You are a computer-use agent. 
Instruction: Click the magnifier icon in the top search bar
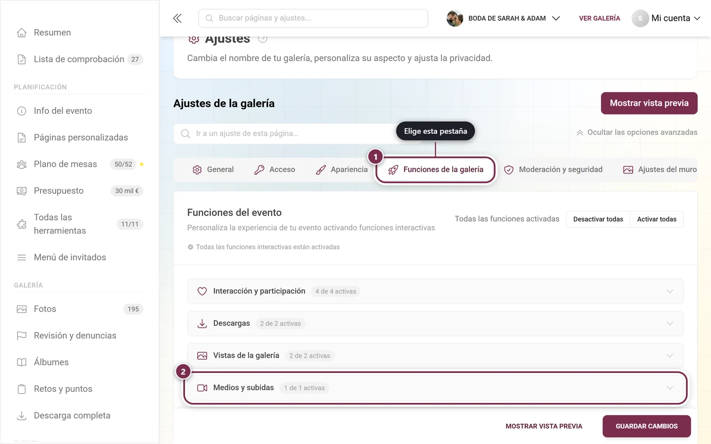[209, 18]
